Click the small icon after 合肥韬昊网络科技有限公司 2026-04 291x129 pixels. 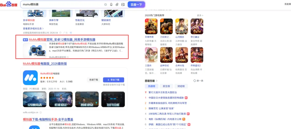click(x=60, y=33)
